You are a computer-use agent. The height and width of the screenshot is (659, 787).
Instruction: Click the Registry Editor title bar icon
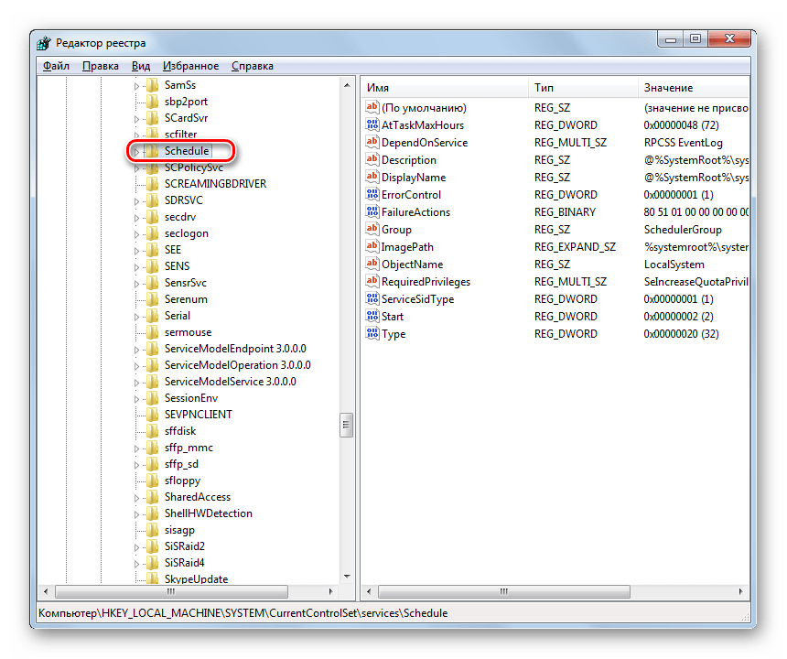[x=46, y=43]
